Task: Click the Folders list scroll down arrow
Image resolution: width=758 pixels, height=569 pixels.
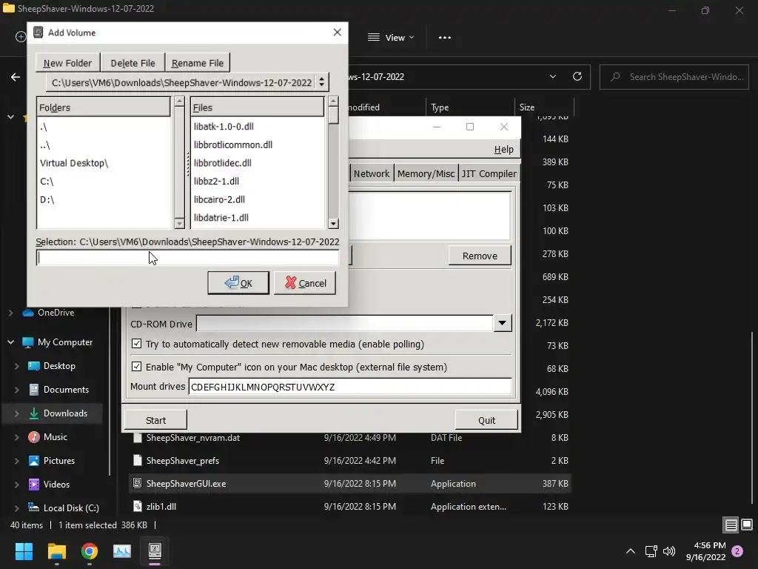Action: (179, 224)
